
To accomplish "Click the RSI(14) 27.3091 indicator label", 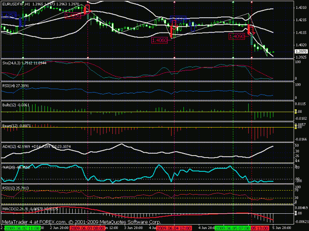I will [x=15, y=86].
